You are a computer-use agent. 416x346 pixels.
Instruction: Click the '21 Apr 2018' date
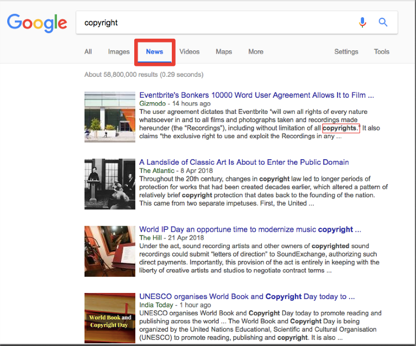[x=186, y=238]
